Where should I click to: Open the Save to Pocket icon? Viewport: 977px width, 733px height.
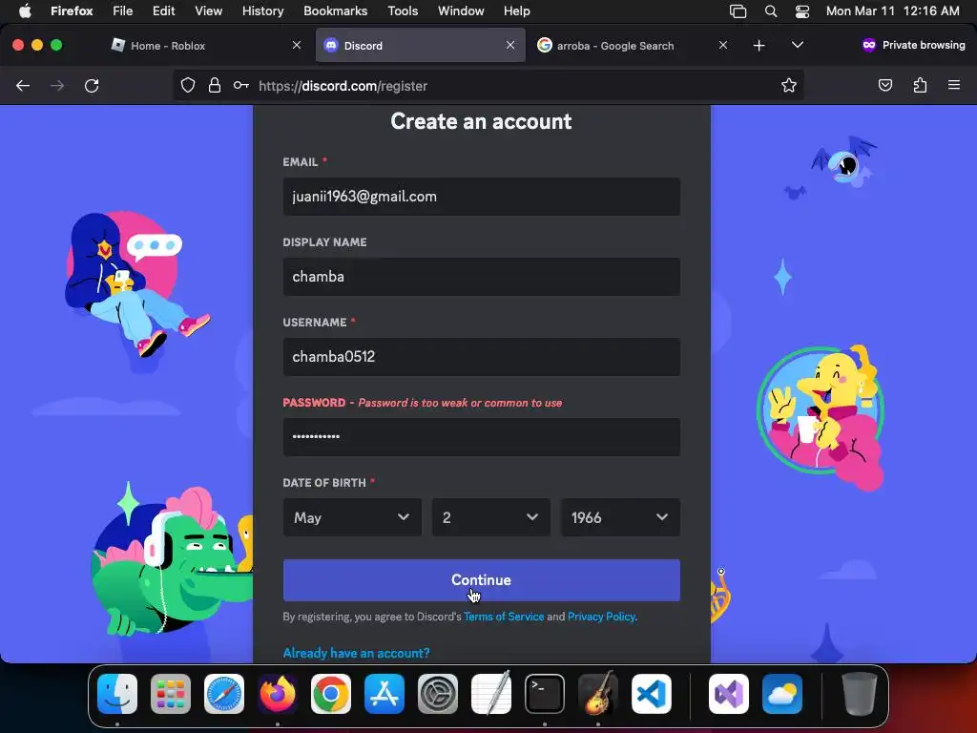click(x=884, y=85)
